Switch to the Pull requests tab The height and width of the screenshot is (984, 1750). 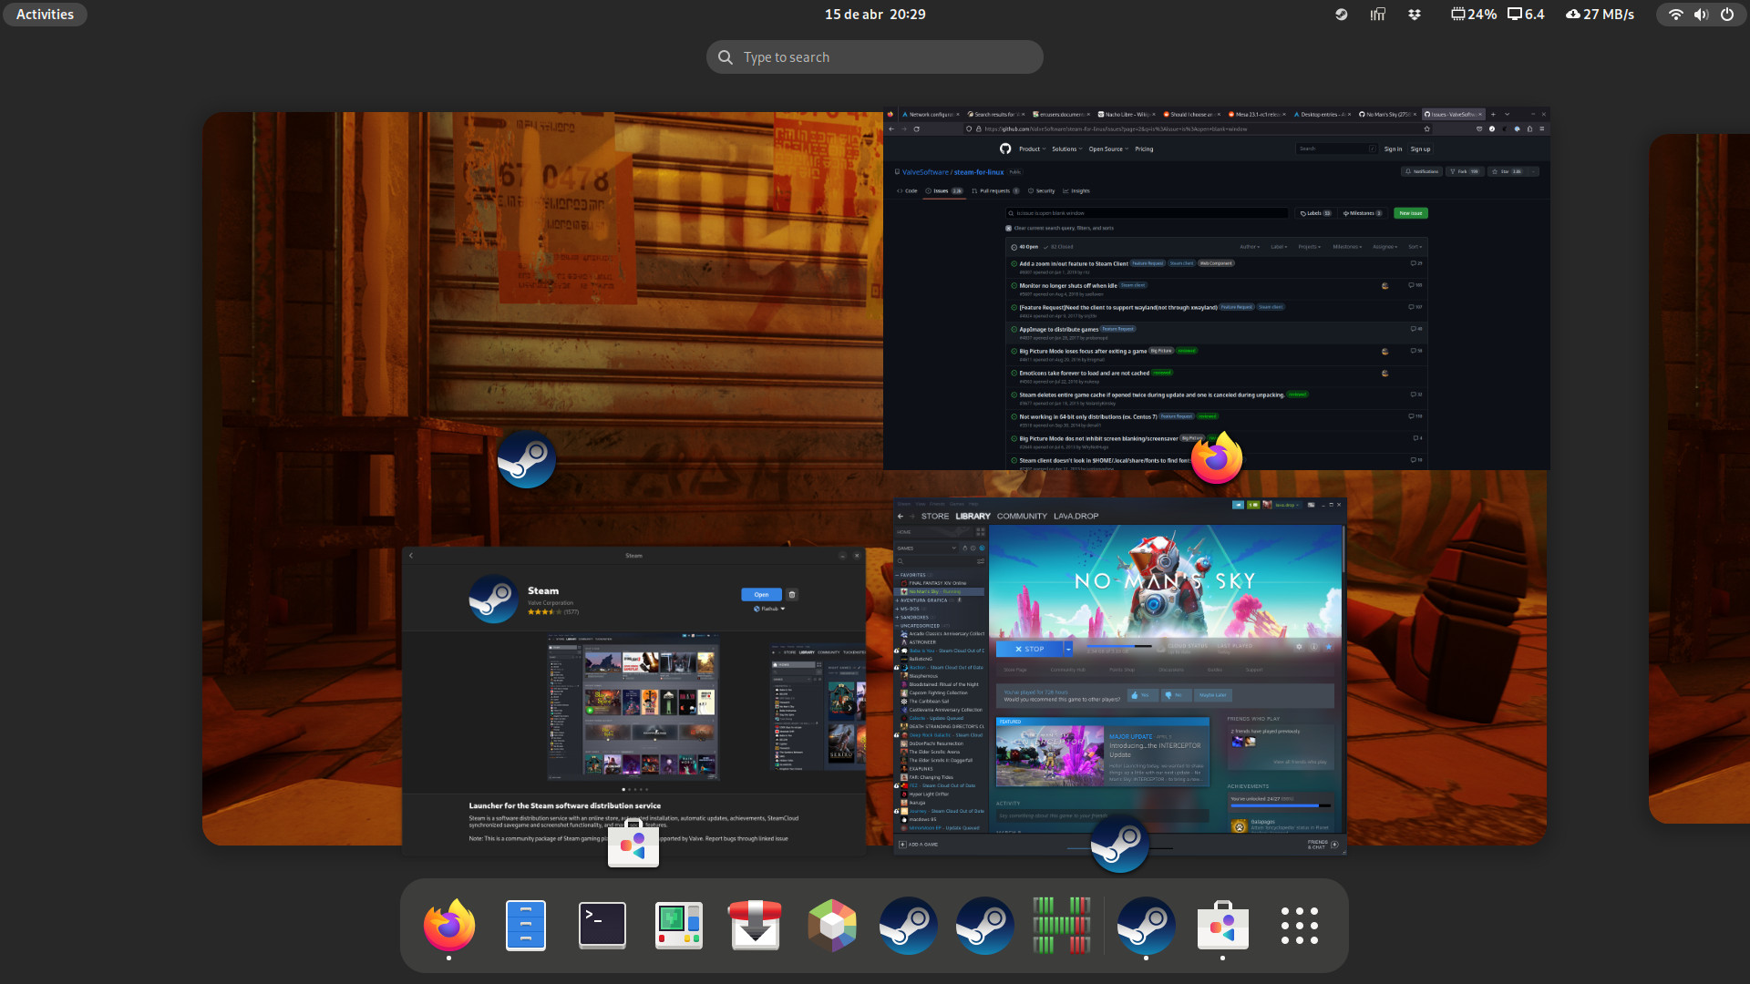click(994, 190)
